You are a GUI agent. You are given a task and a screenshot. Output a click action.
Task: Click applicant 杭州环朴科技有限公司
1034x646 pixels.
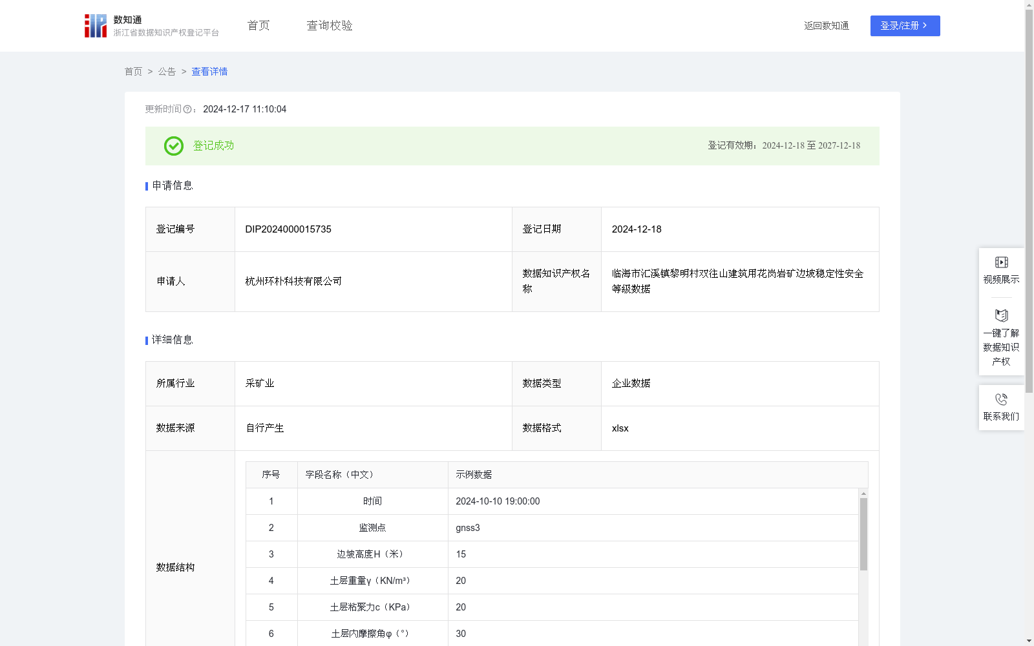tap(293, 282)
